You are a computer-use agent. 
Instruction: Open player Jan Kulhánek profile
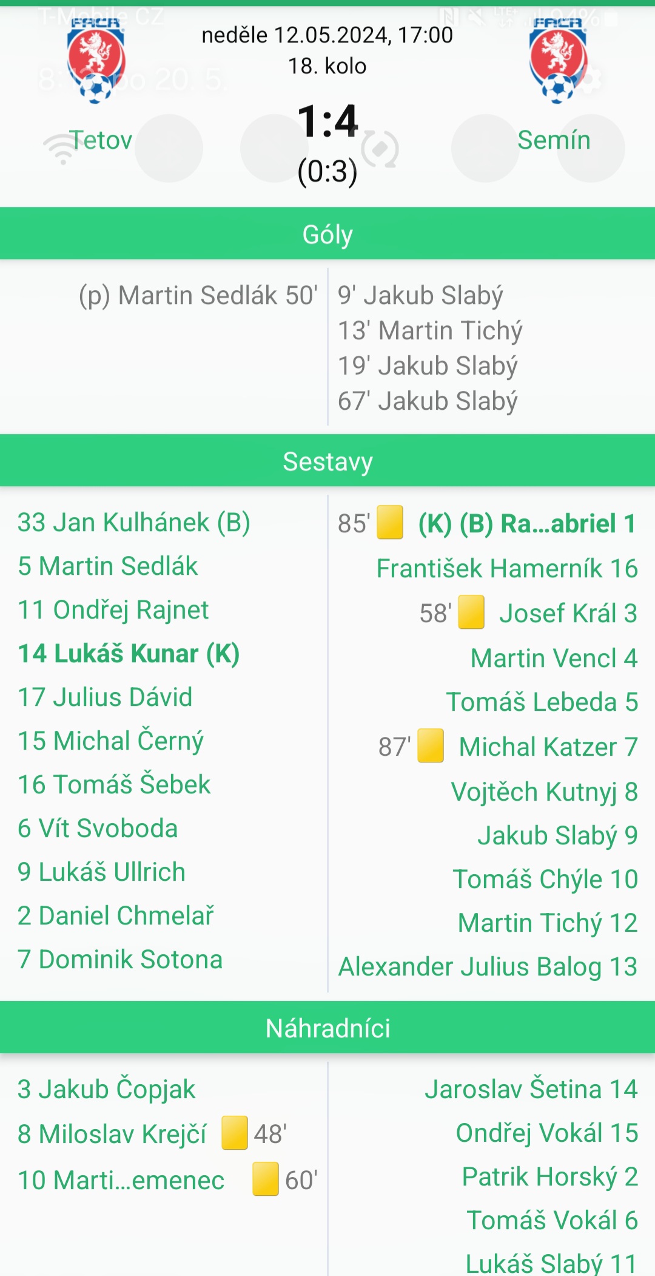(134, 523)
